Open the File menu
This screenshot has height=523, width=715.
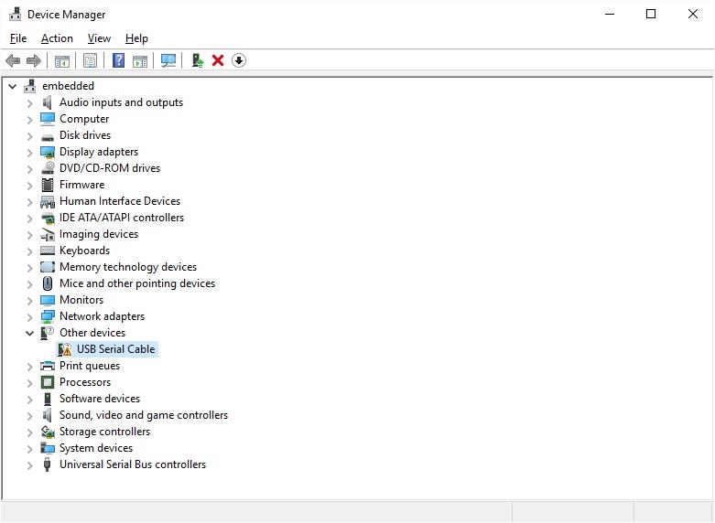coord(18,38)
